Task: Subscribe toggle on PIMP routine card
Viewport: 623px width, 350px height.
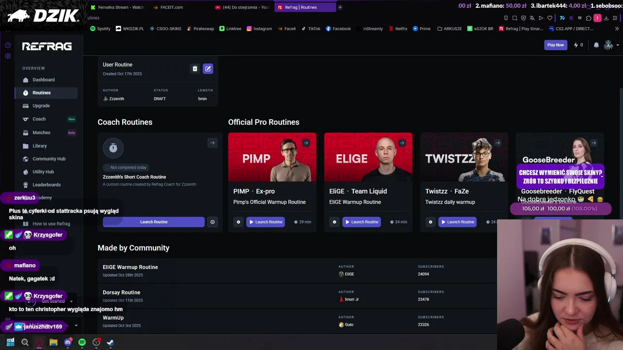Action: pyautogui.click(x=238, y=222)
